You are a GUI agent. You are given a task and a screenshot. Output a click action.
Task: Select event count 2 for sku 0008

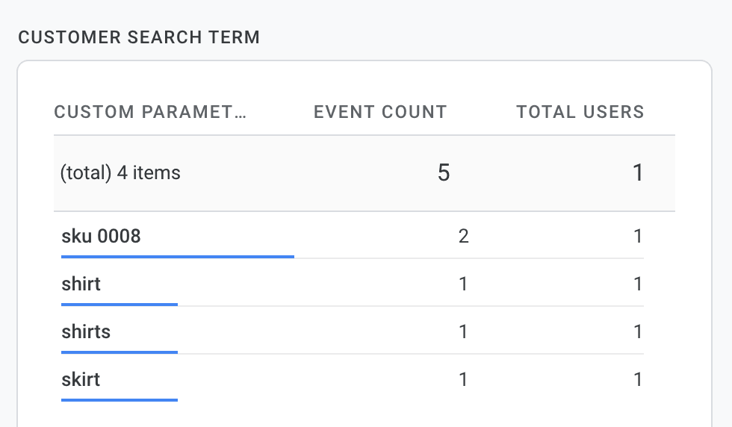tap(463, 237)
